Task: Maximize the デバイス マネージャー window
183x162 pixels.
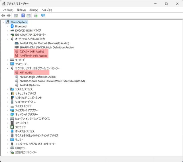Action: point(166,4)
